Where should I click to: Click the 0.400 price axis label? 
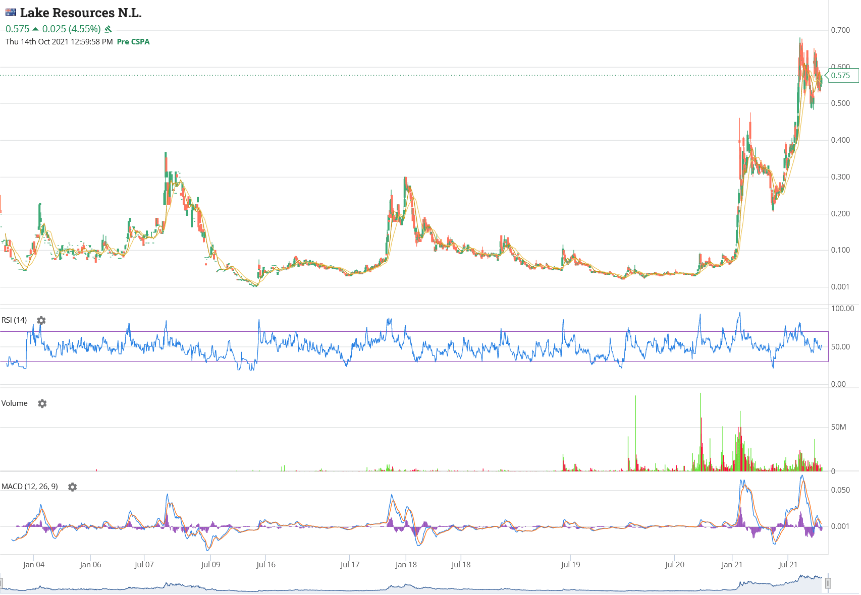(841, 140)
